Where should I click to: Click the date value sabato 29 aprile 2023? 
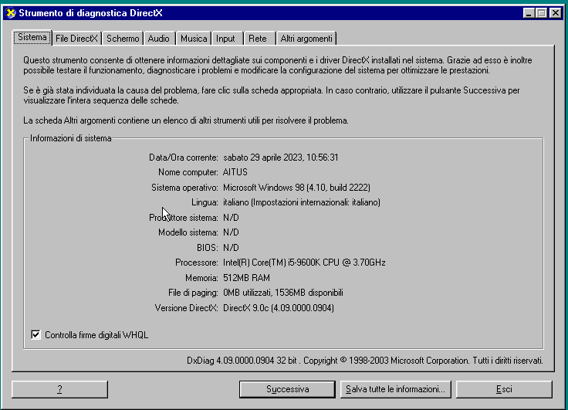[x=281, y=158]
